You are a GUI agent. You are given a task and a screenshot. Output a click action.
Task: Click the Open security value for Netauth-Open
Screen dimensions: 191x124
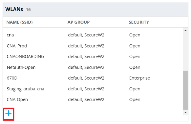[x=135, y=67]
